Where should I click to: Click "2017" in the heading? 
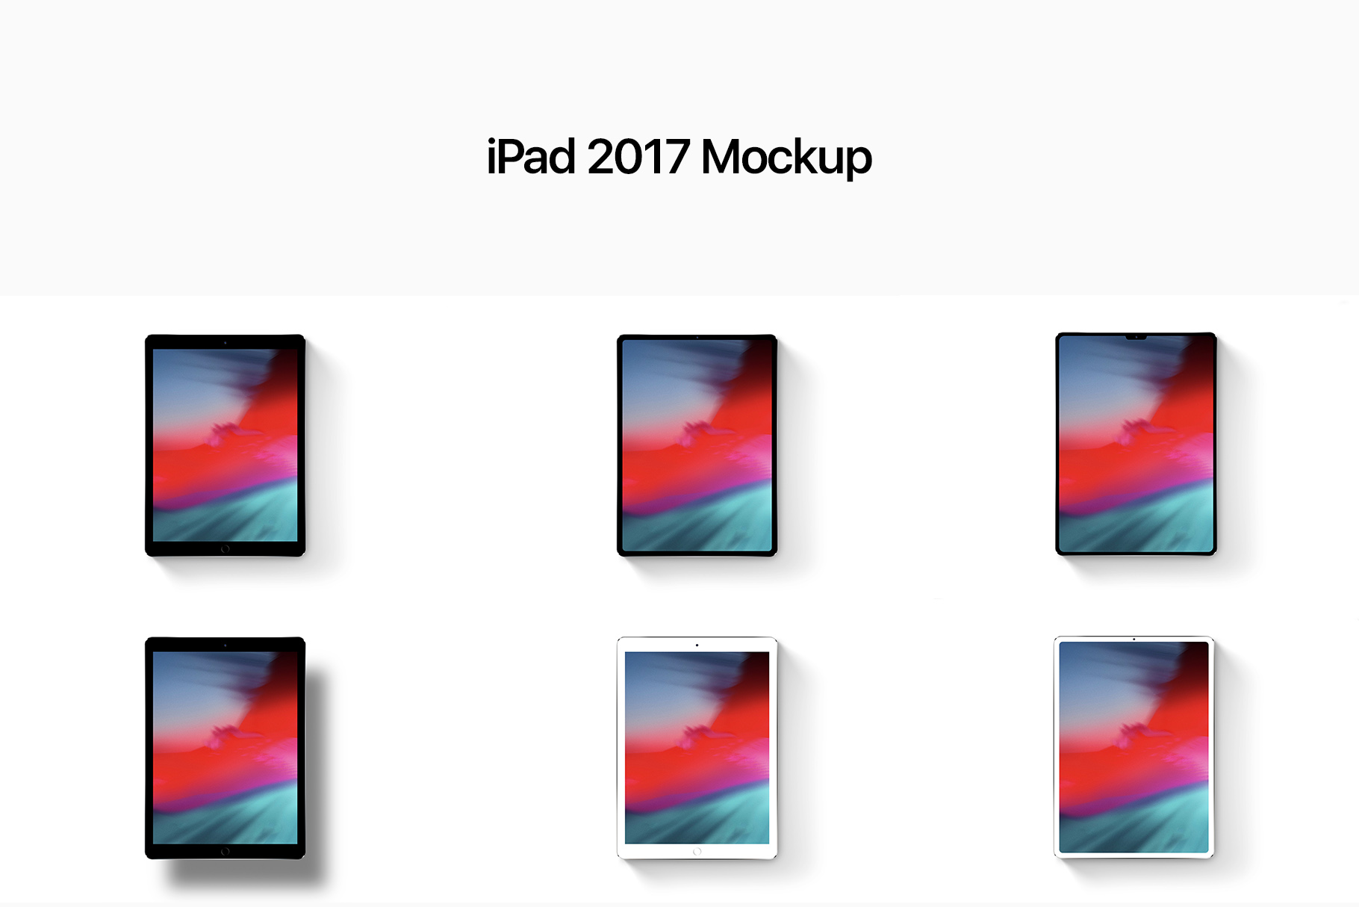[638, 157]
